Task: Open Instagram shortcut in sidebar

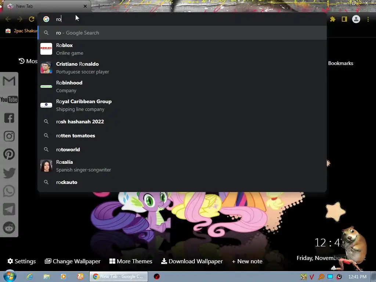Action: click(x=9, y=136)
